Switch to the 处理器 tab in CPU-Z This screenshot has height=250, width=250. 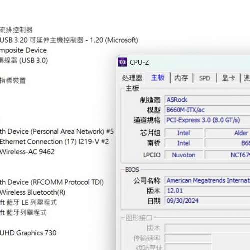point(132,78)
